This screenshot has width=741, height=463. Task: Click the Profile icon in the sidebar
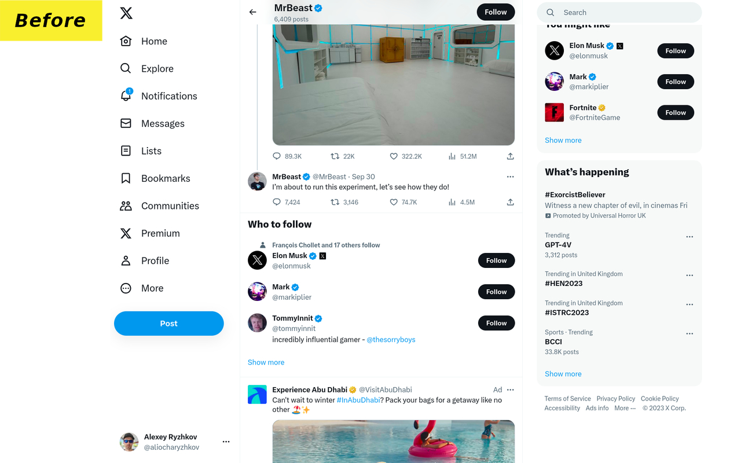click(x=126, y=260)
